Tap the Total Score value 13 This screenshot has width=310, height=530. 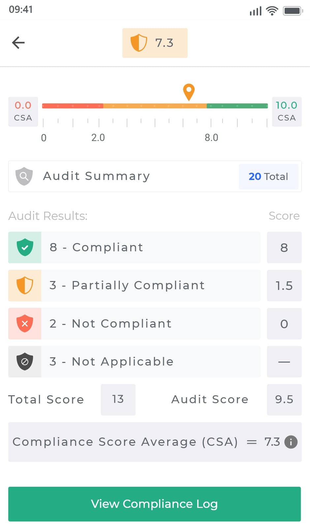pos(118,399)
